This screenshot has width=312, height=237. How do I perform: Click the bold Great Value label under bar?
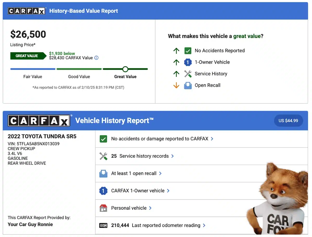pyautogui.click(x=125, y=77)
